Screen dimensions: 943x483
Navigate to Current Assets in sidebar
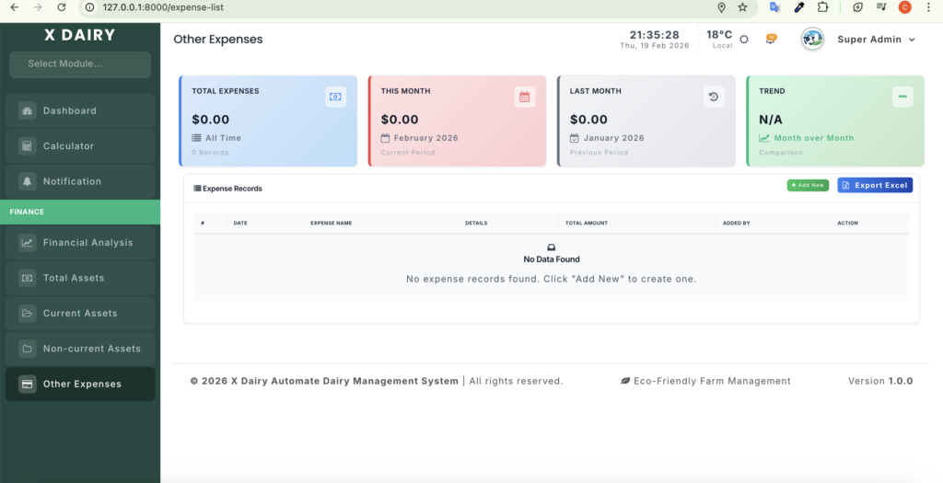80,314
